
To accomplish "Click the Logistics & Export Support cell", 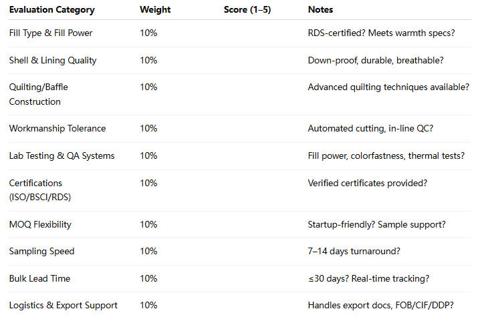I will (x=63, y=305).
